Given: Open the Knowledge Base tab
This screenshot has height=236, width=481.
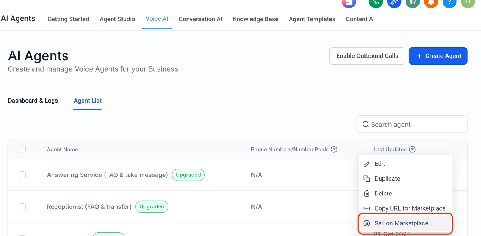Looking at the screenshot, I should pos(256,19).
